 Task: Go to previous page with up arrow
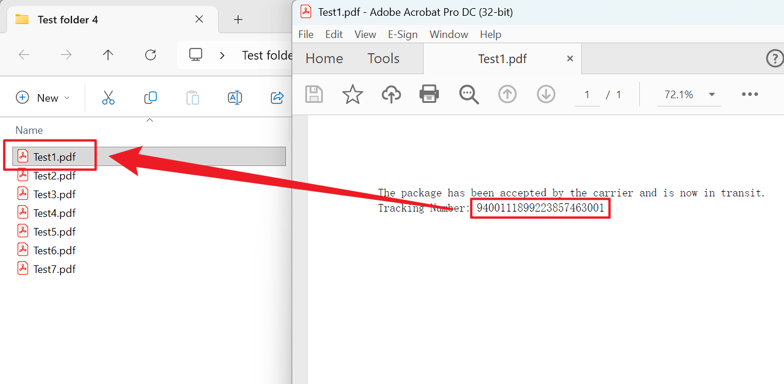507,94
